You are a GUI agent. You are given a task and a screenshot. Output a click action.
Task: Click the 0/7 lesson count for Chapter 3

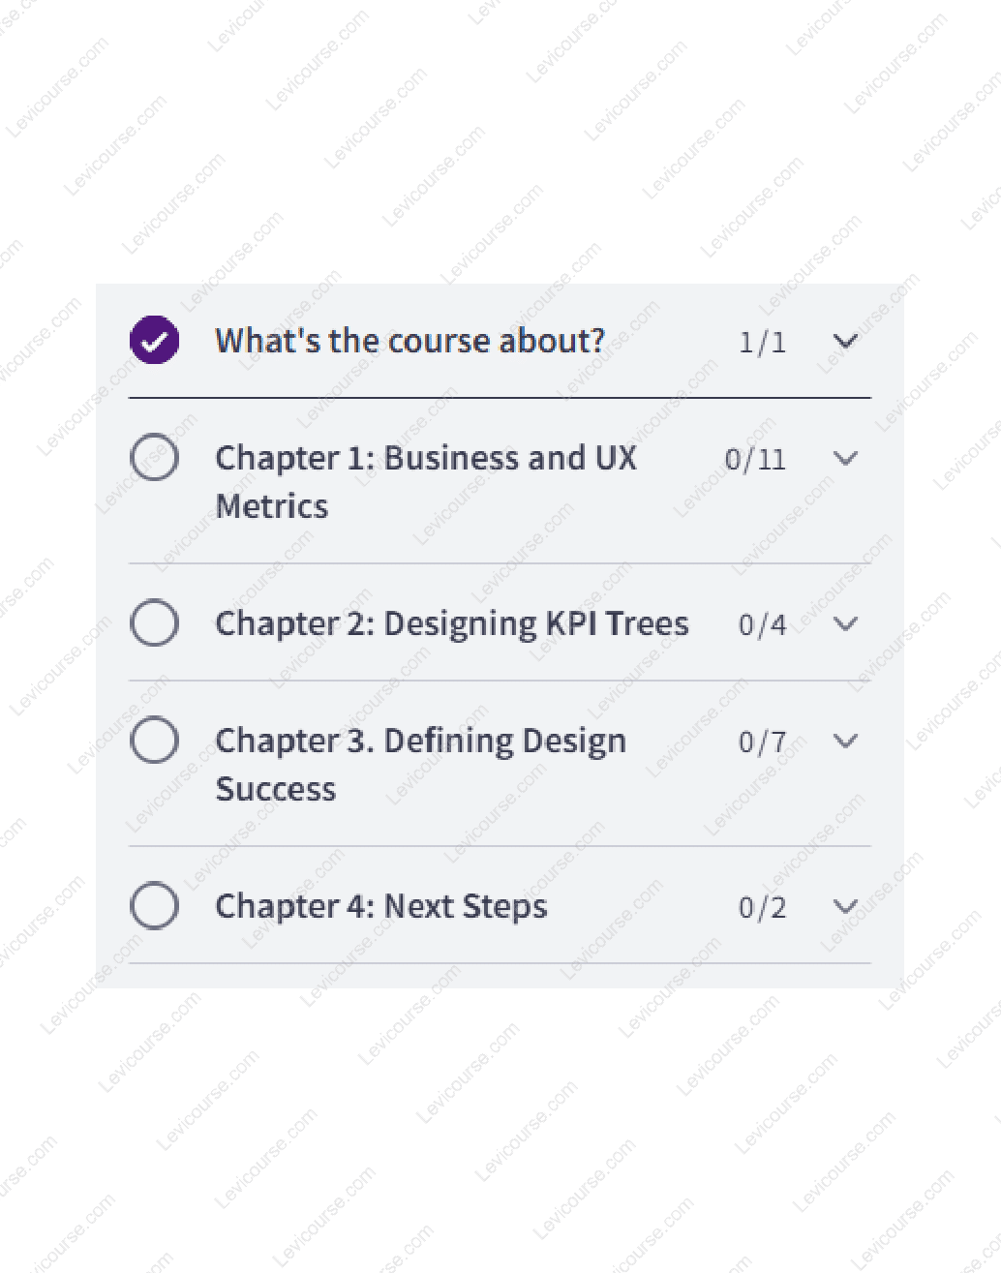(763, 742)
